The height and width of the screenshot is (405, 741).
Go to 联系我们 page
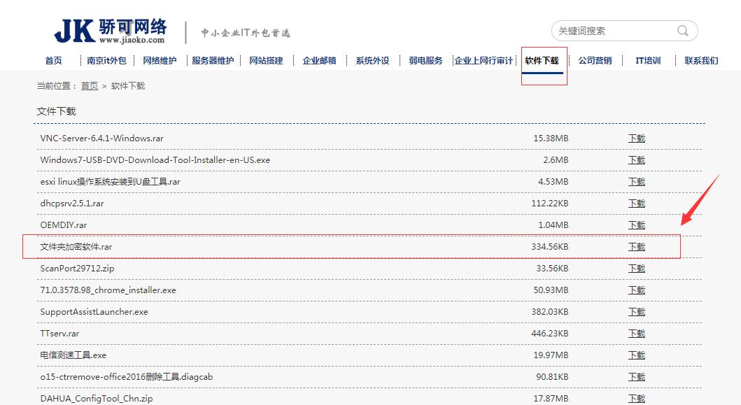point(700,60)
